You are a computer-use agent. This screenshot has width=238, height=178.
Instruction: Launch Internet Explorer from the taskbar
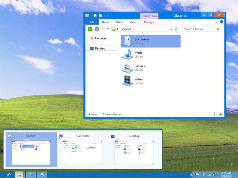9,175
